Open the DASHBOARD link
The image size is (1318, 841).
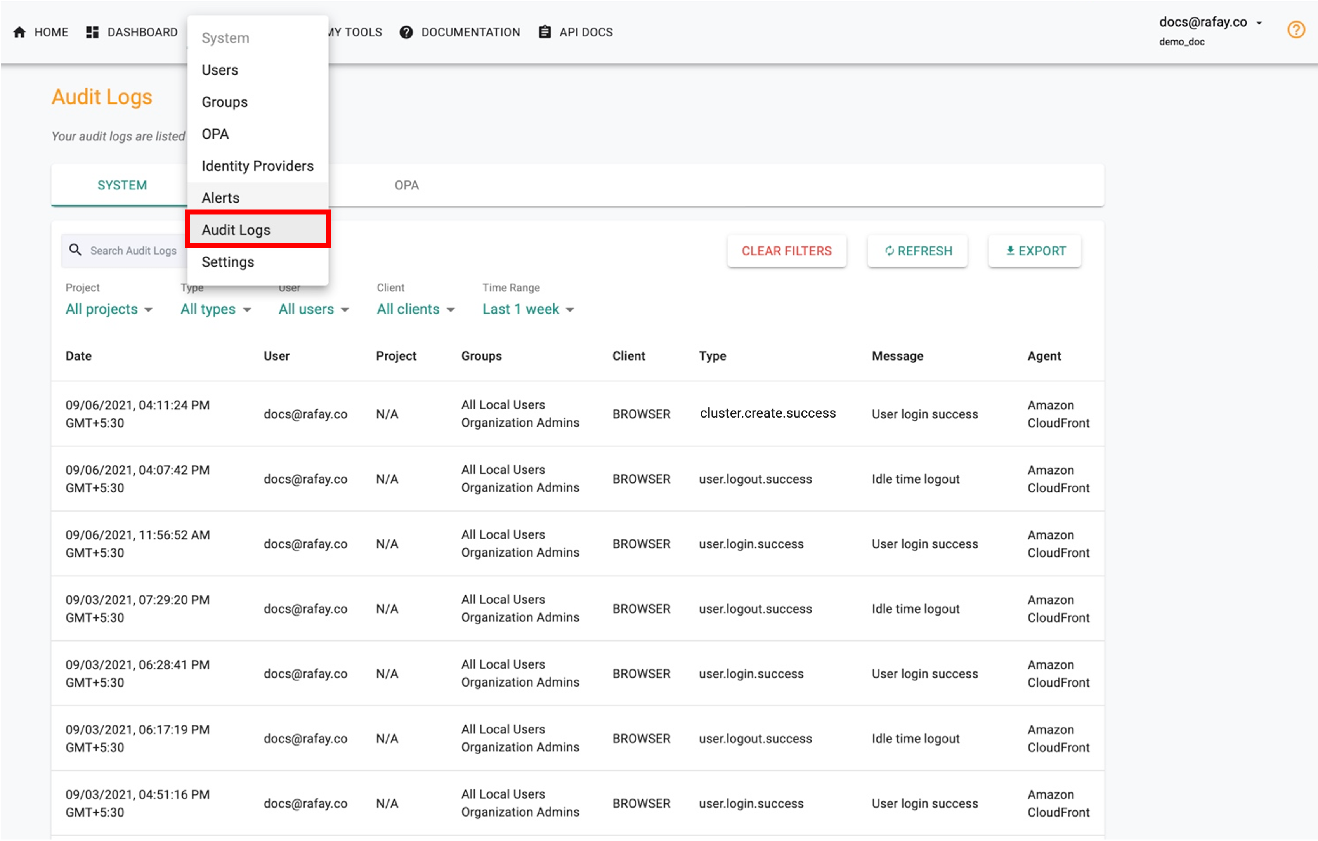142,32
